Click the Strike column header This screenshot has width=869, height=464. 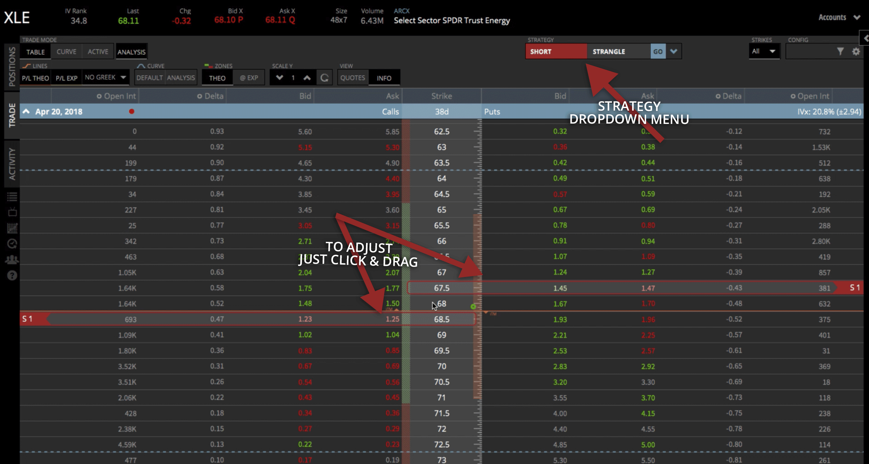(x=442, y=96)
